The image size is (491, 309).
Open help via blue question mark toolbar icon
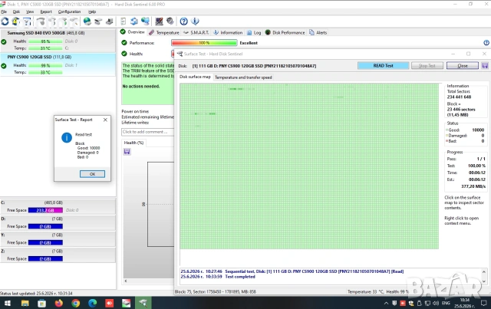(x=184, y=21)
